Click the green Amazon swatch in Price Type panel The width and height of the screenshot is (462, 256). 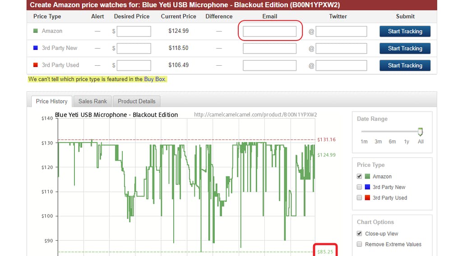click(x=367, y=176)
